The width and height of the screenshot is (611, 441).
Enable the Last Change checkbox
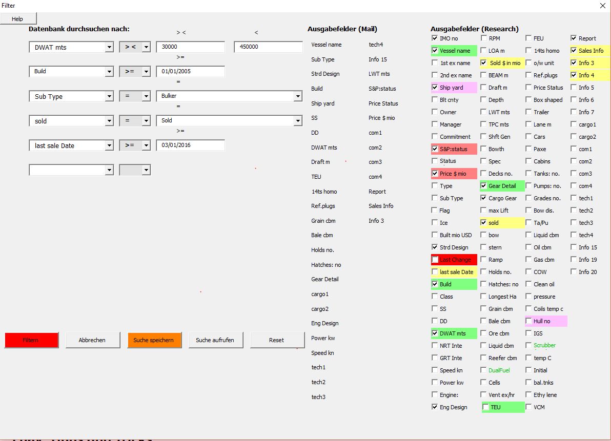coord(435,260)
